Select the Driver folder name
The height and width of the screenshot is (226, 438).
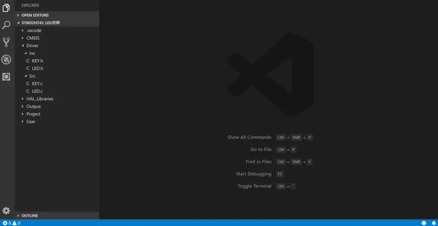coord(32,45)
